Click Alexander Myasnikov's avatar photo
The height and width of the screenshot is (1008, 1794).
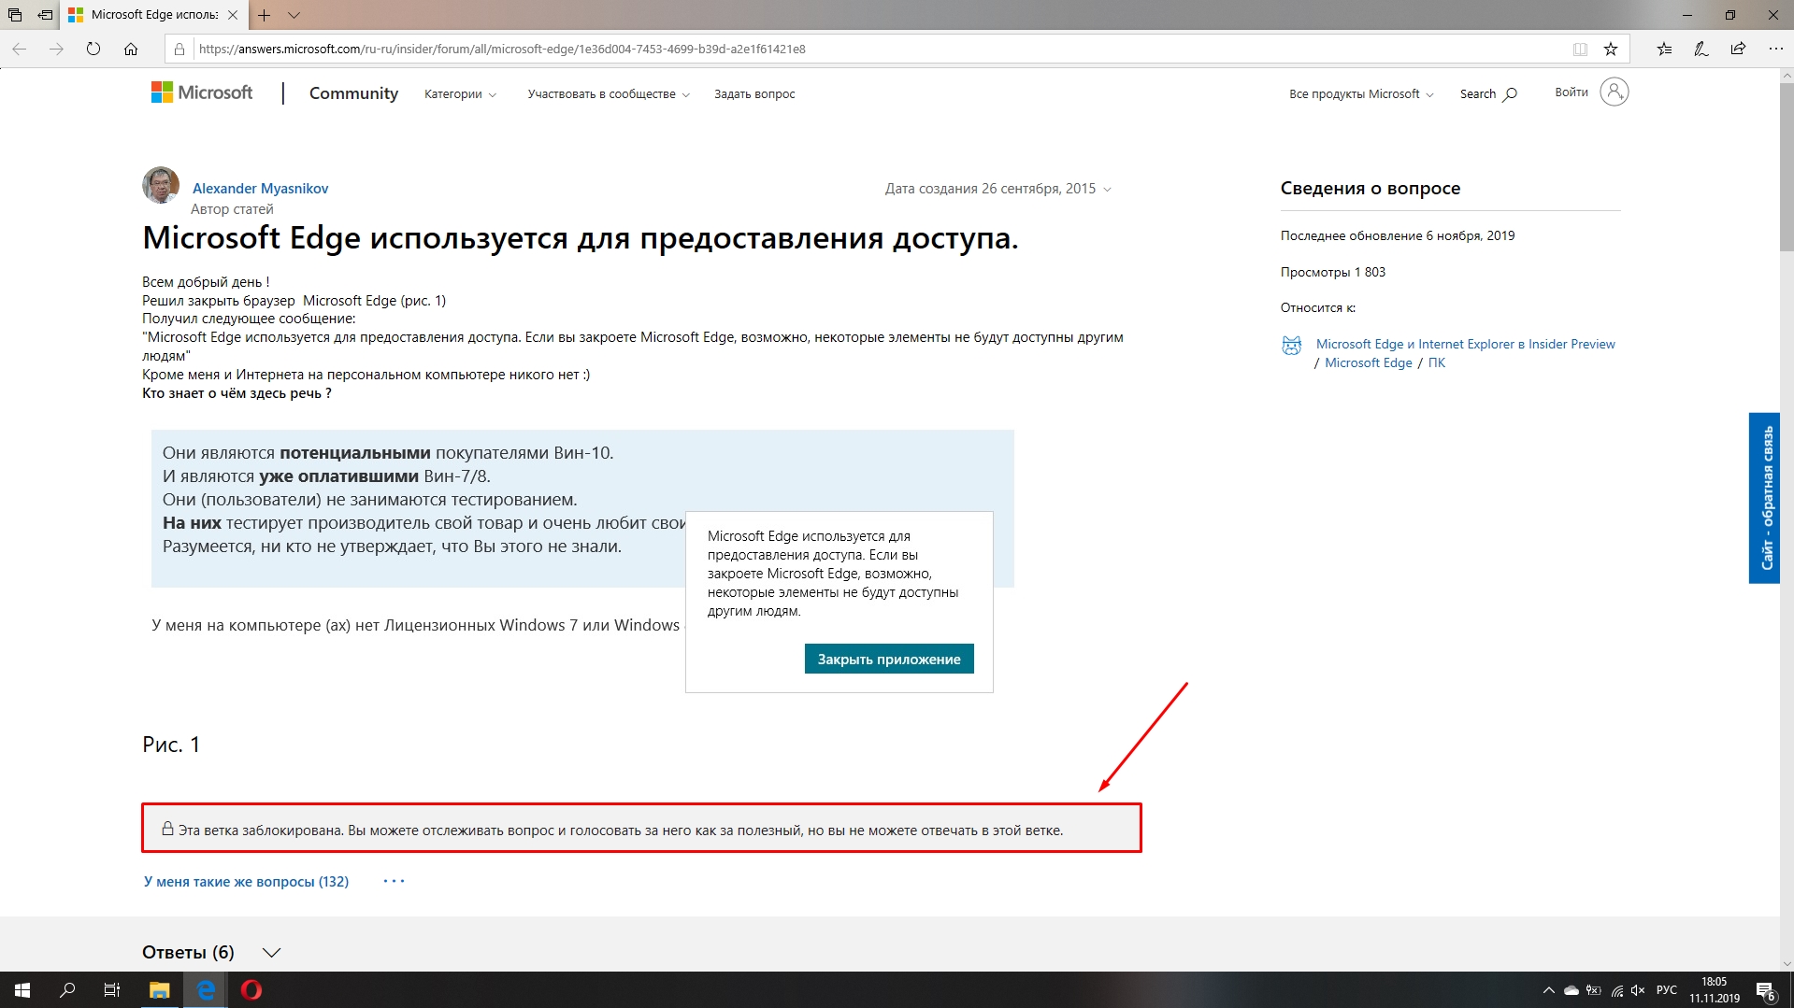tap(161, 185)
